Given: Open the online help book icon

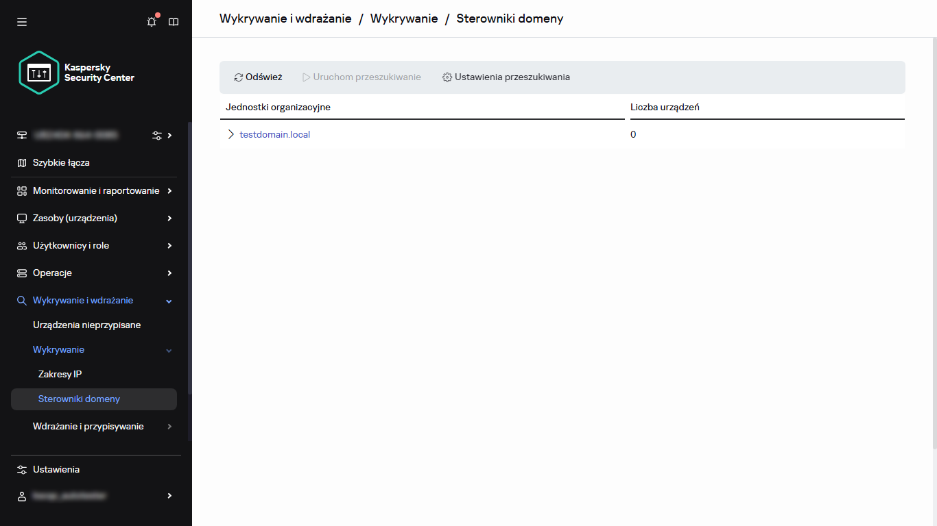Looking at the screenshot, I should (173, 21).
